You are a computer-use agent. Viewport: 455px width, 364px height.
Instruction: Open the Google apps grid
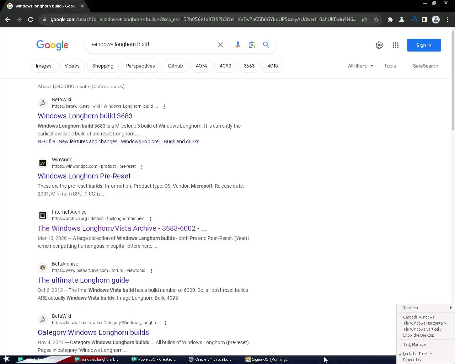click(396, 45)
